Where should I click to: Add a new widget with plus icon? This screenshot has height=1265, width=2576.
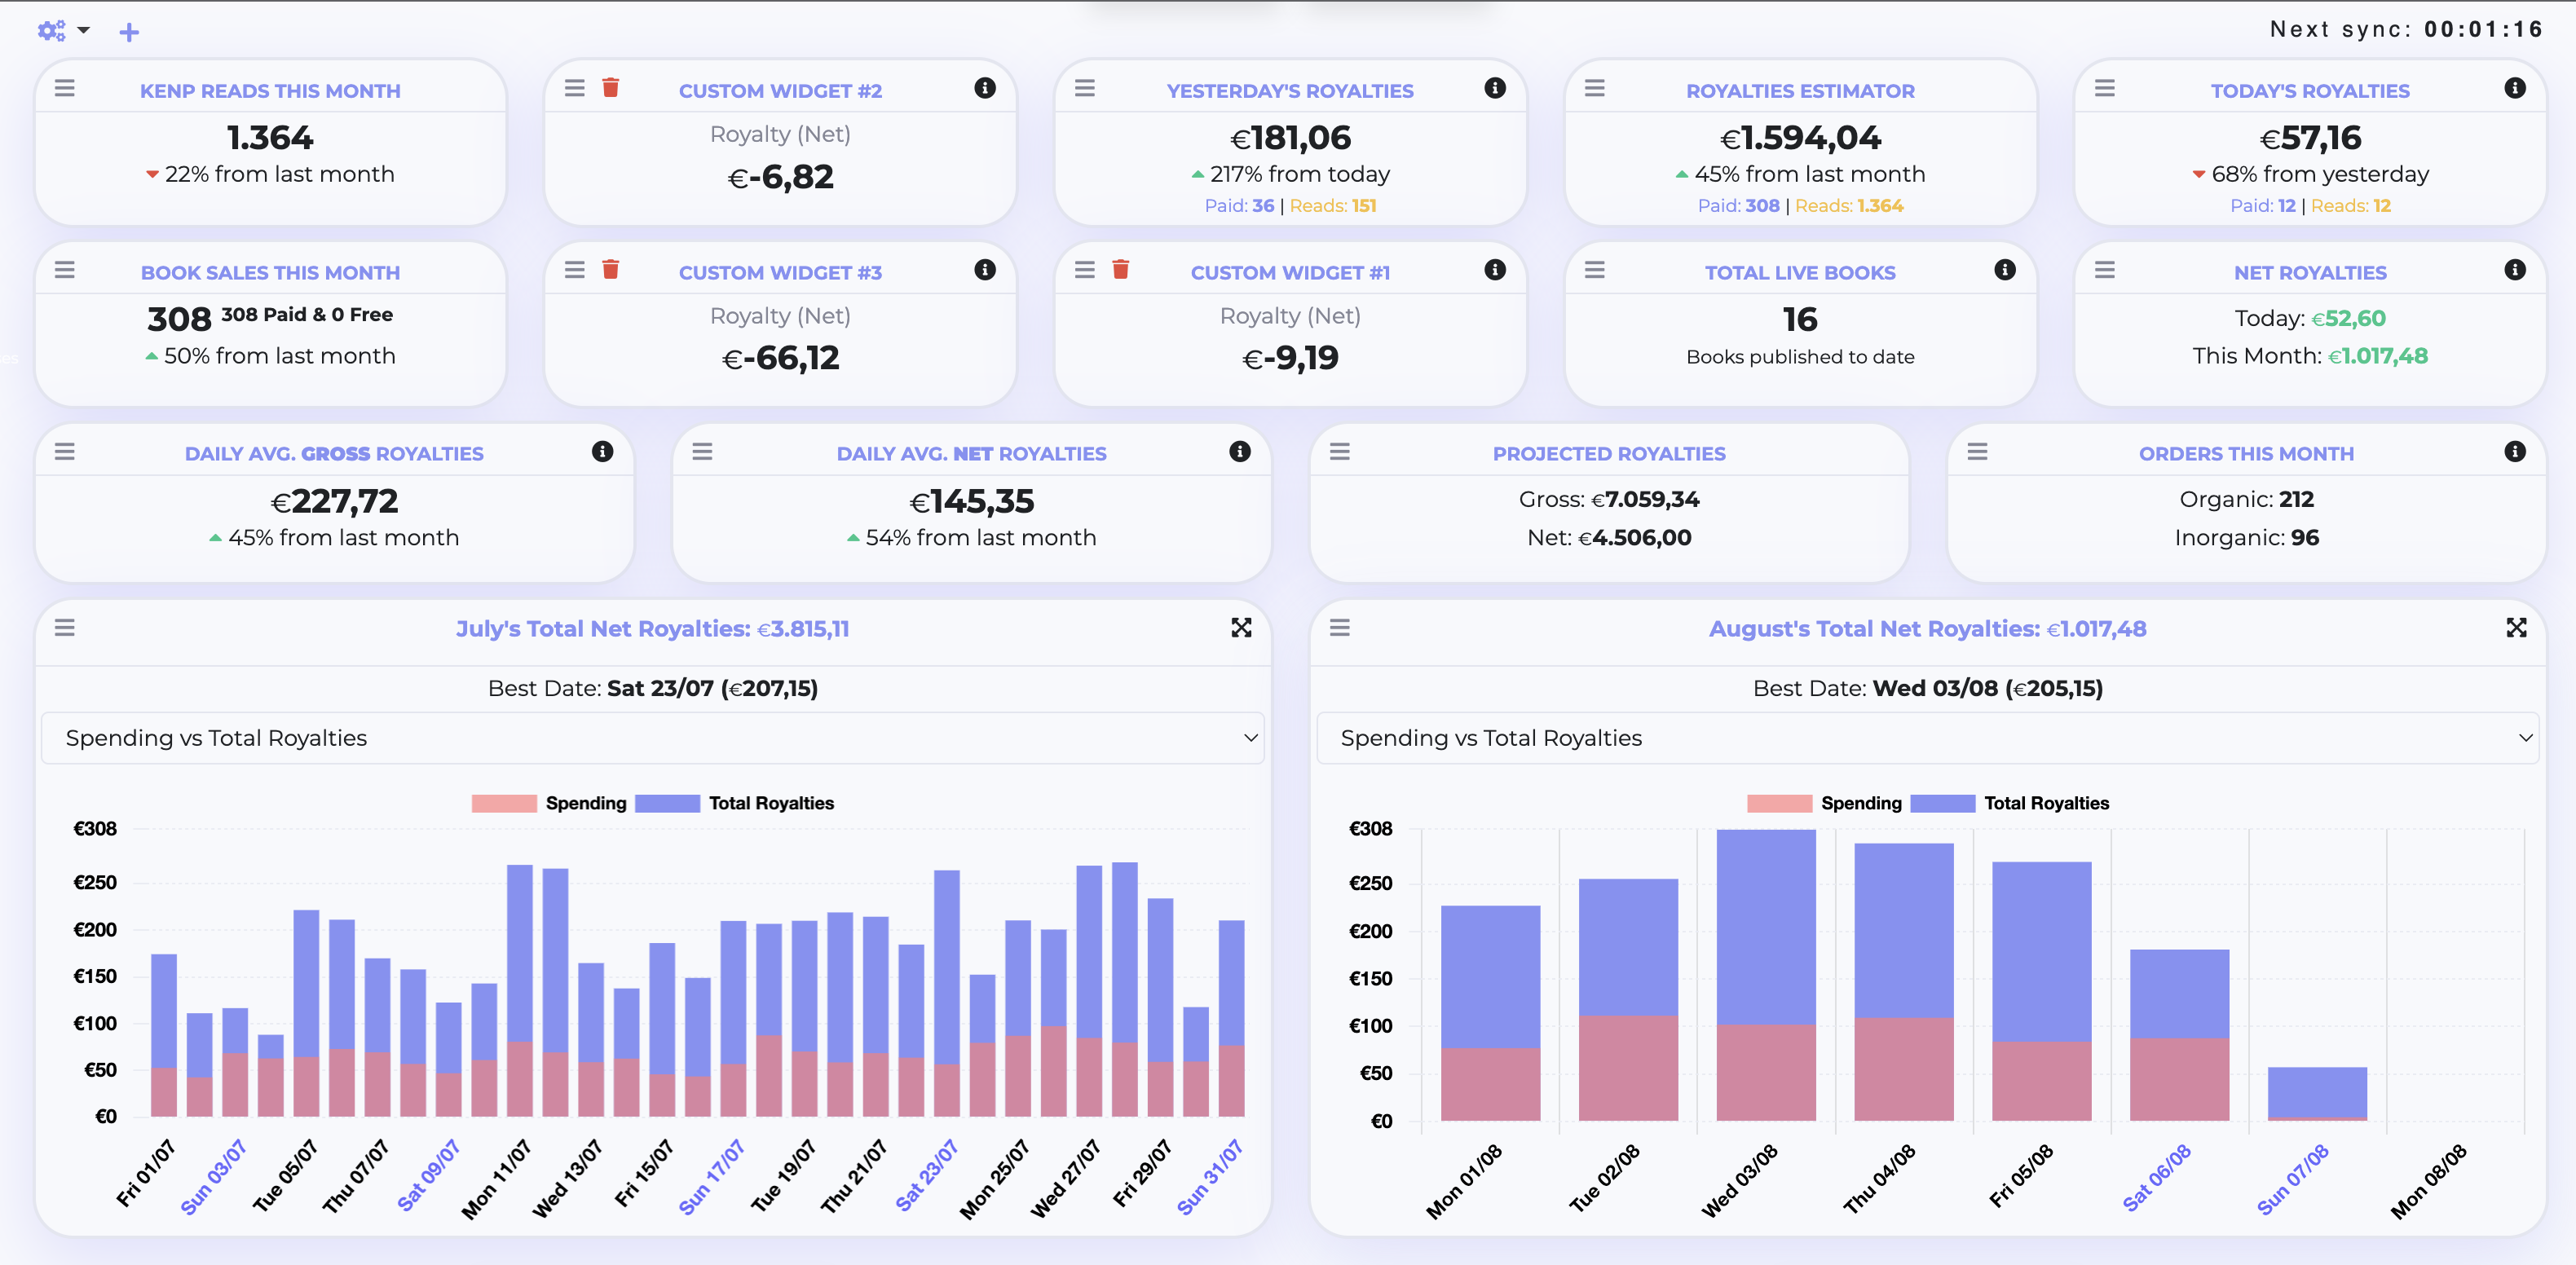tap(129, 33)
